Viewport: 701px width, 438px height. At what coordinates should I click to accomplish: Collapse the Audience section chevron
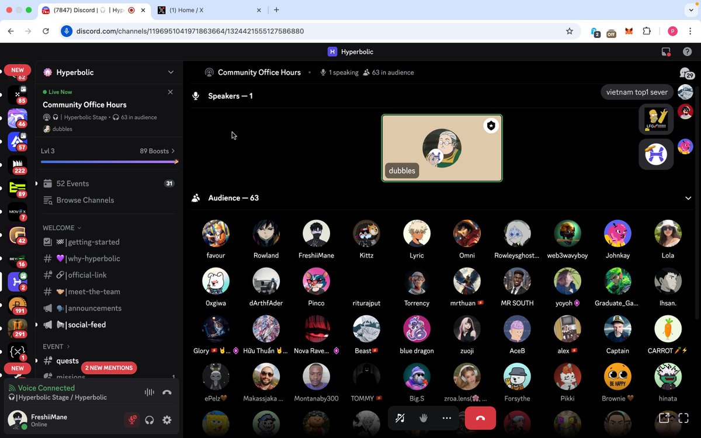coord(688,198)
